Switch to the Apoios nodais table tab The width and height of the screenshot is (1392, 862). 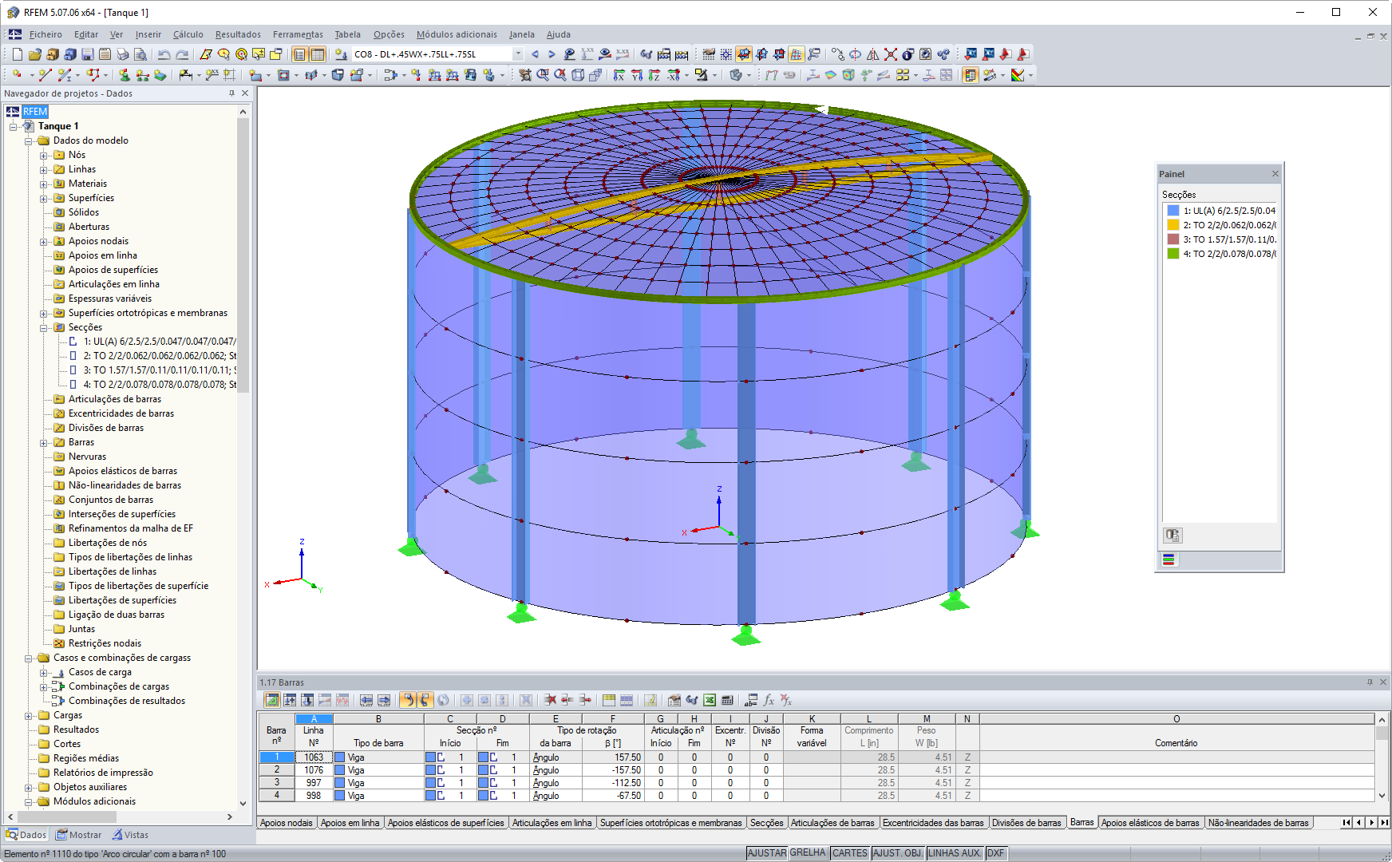[287, 823]
